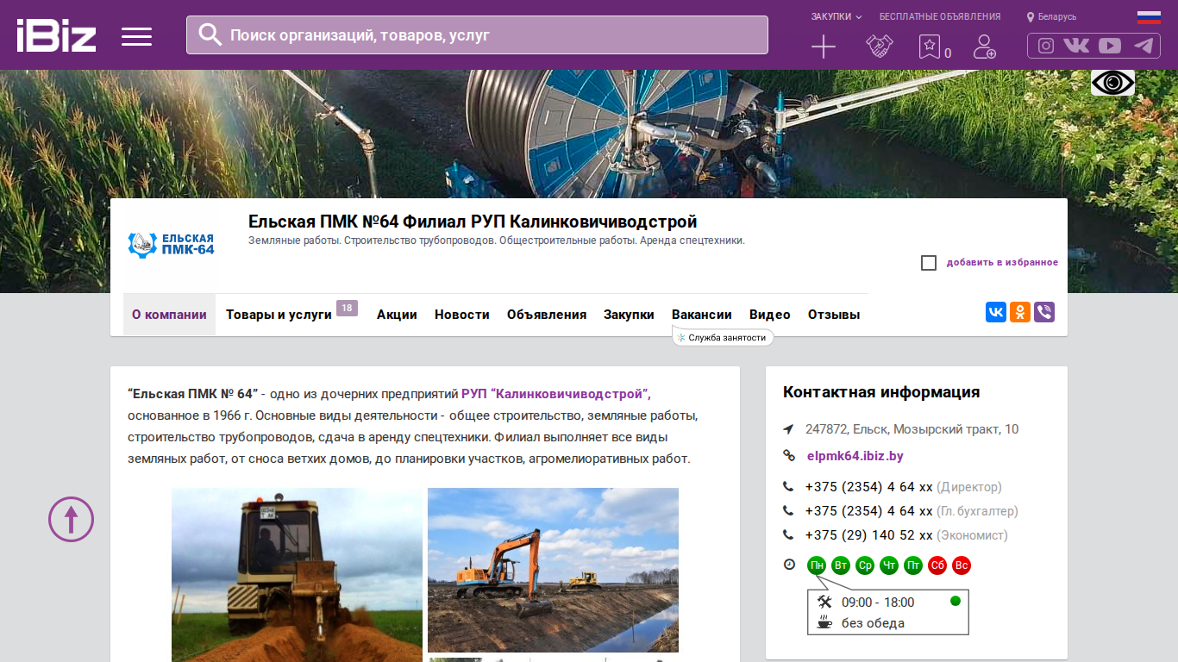This screenshot has height=662, width=1178.
Task: Select Thursday (Чт) in the schedule
Action: click(x=889, y=566)
